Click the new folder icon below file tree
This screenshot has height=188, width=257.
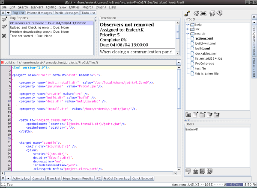[203, 114]
